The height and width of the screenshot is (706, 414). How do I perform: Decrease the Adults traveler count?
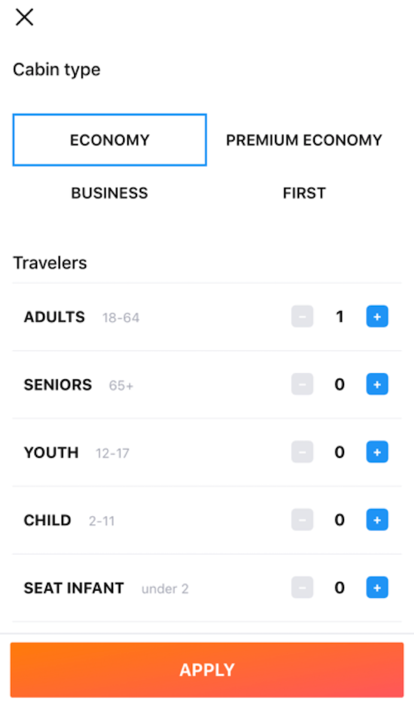302,317
